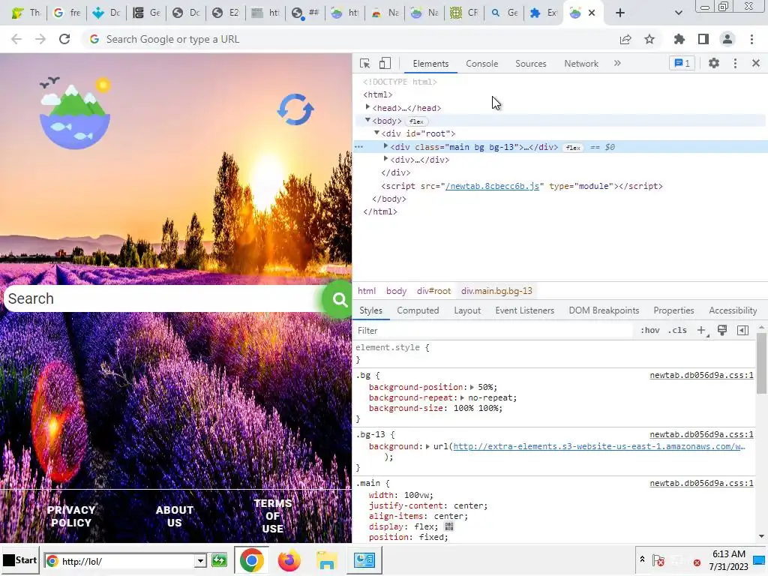768x576 pixels.
Task: Open newtab.db056d9a.css link for .main rule
Action: 701,484
